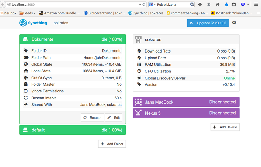Open the Syncthing sokrates bookmark
The width and height of the screenshot is (261, 167).
click(x=146, y=13)
